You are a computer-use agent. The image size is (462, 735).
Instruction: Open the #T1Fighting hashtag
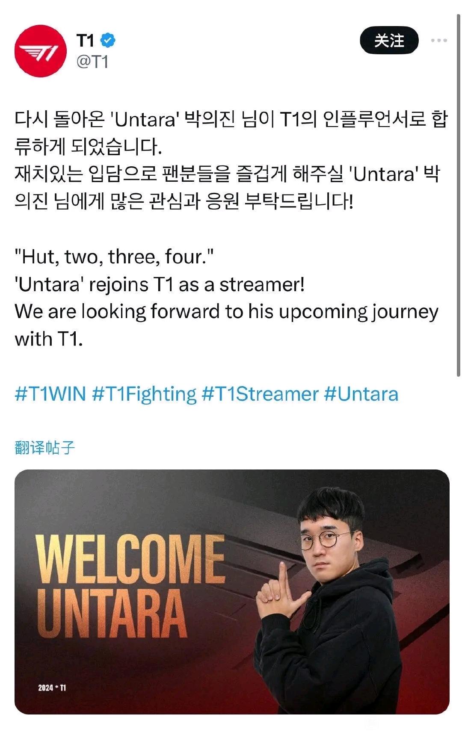click(x=144, y=394)
